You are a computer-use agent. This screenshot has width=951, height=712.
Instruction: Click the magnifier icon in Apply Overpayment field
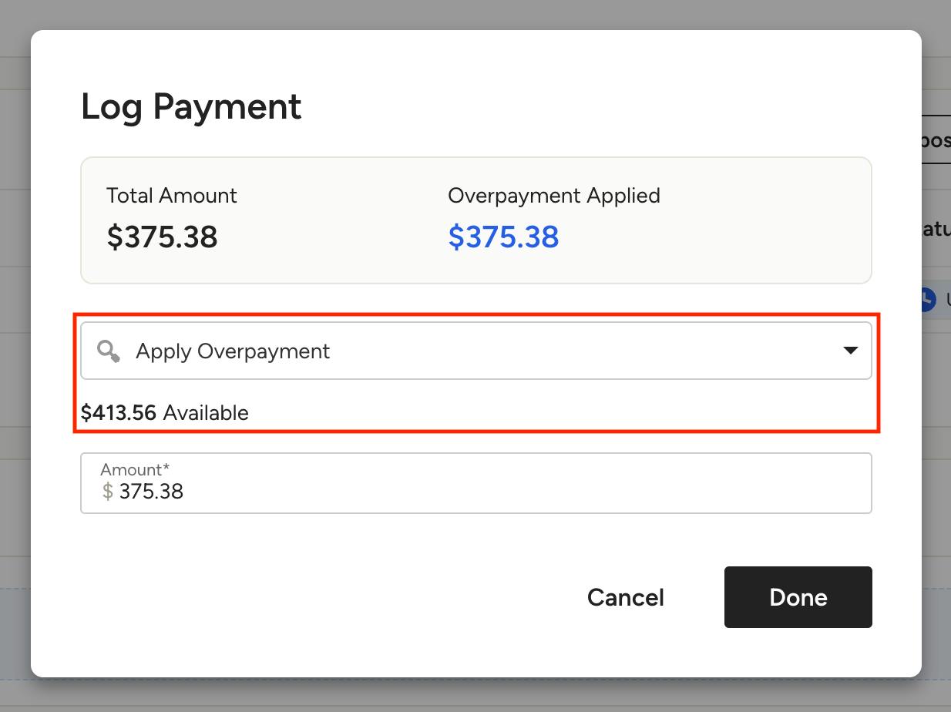click(x=109, y=351)
